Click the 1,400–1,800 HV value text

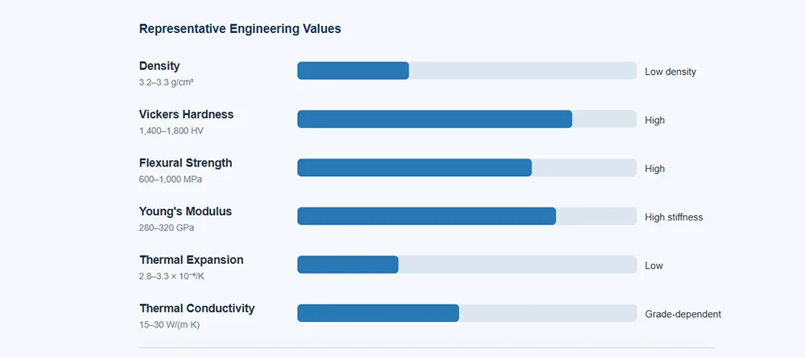(171, 131)
